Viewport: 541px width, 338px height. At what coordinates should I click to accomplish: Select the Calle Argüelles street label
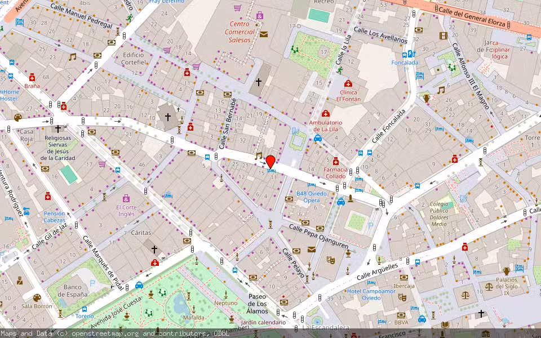pyautogui.click(x=377, y=272)
